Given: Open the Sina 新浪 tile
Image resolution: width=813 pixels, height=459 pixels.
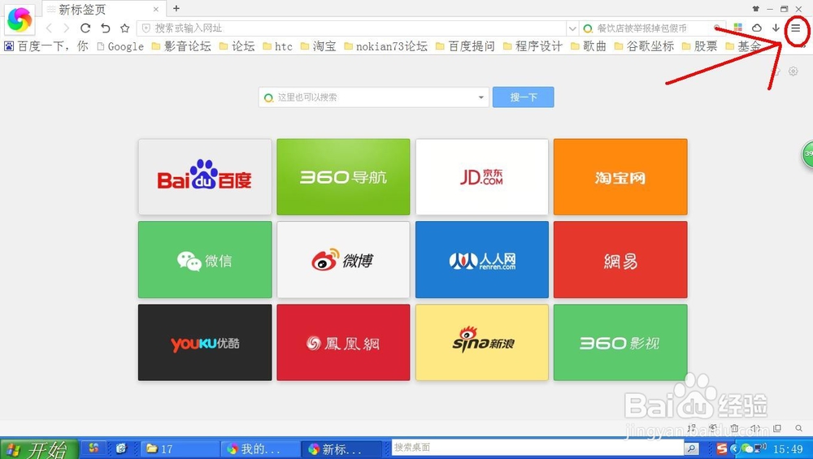Looking at the screenshot, I should click(481, 343).
